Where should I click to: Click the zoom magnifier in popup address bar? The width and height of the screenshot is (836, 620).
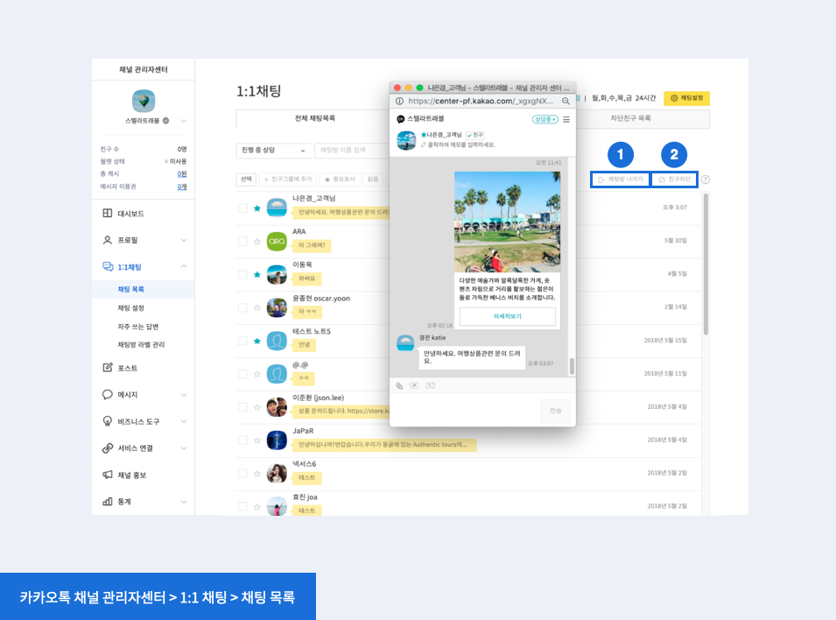566,101
